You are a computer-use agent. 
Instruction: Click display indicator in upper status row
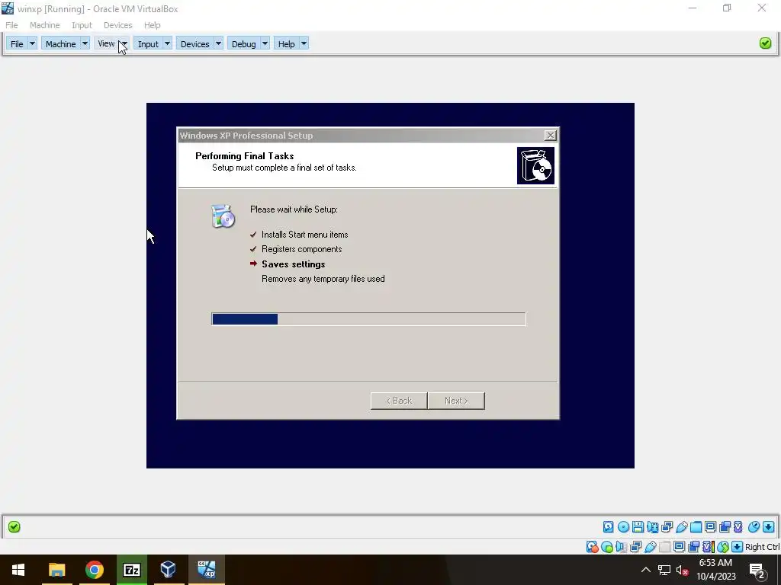point(710,527)
